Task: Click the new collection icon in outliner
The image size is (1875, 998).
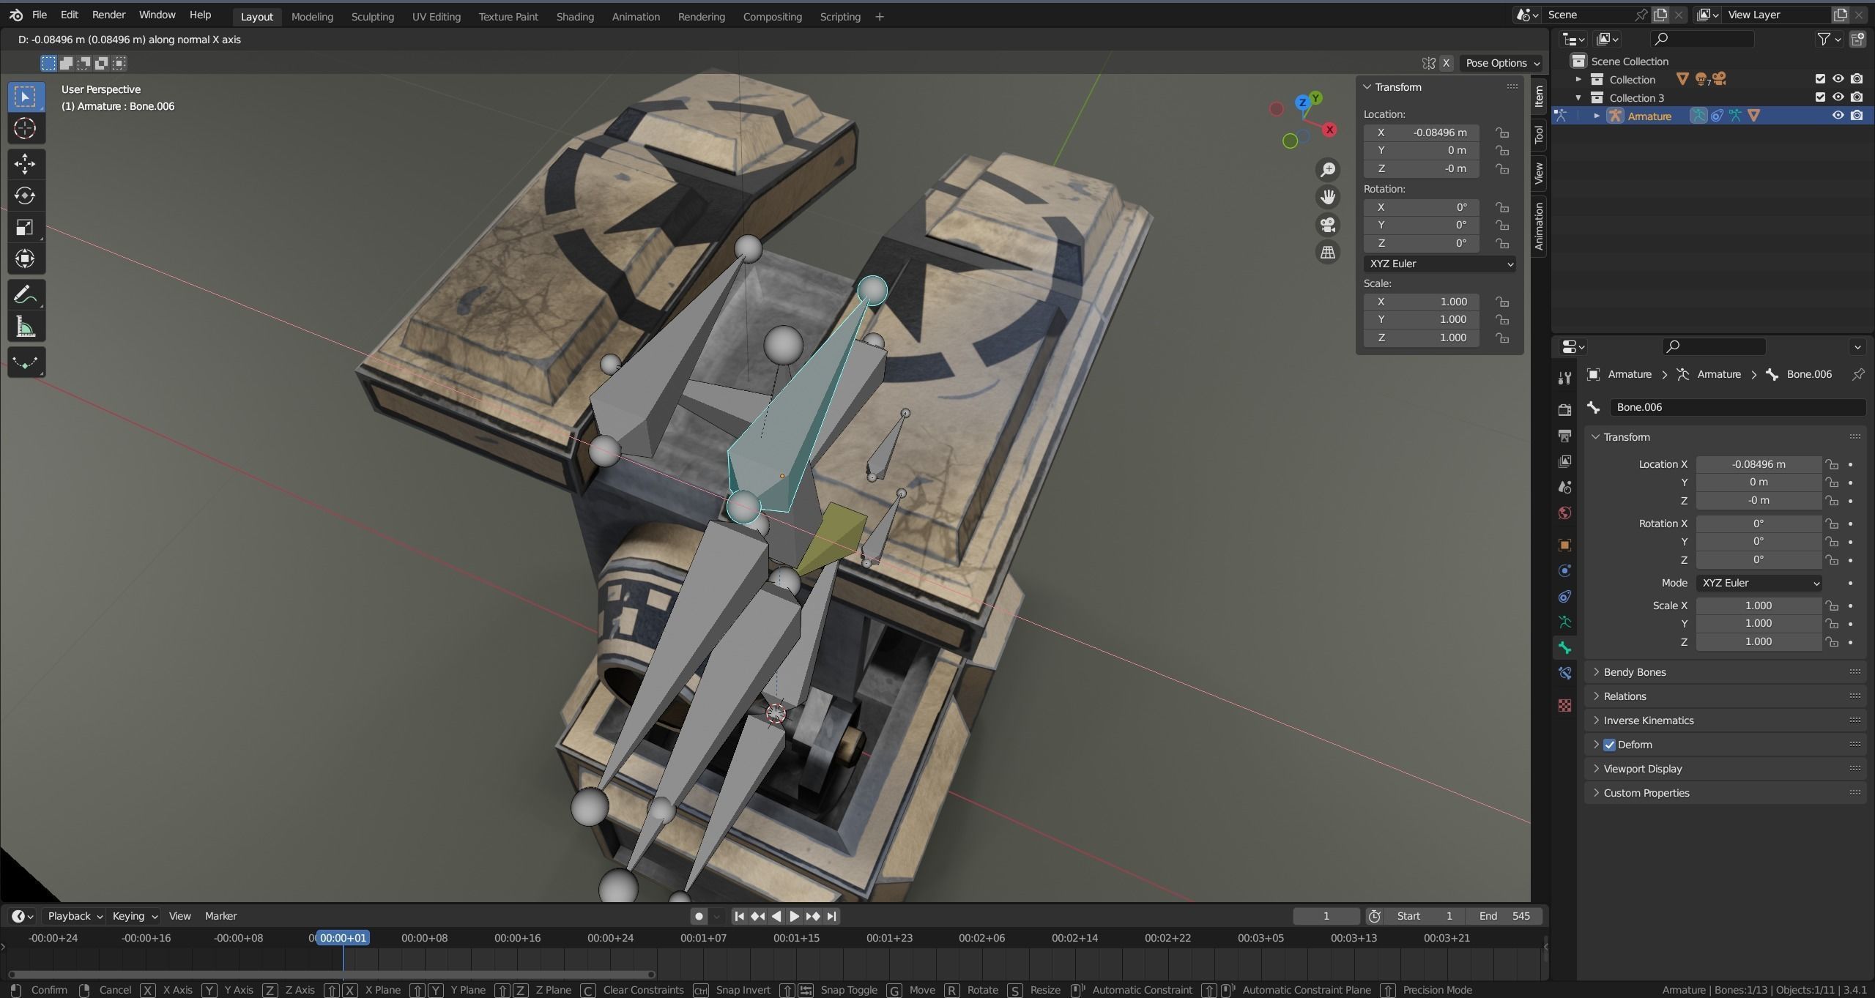Action: pyautogui.click(x=1857, y=39)
